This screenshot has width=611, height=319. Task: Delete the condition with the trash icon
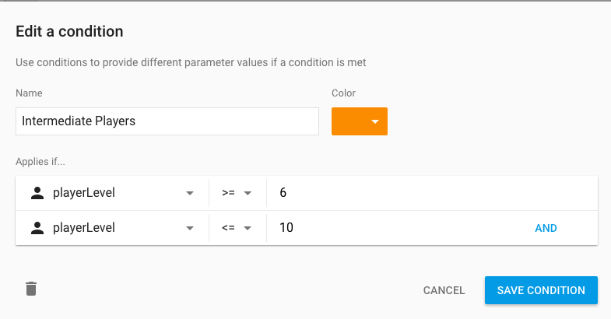[31, 289]
